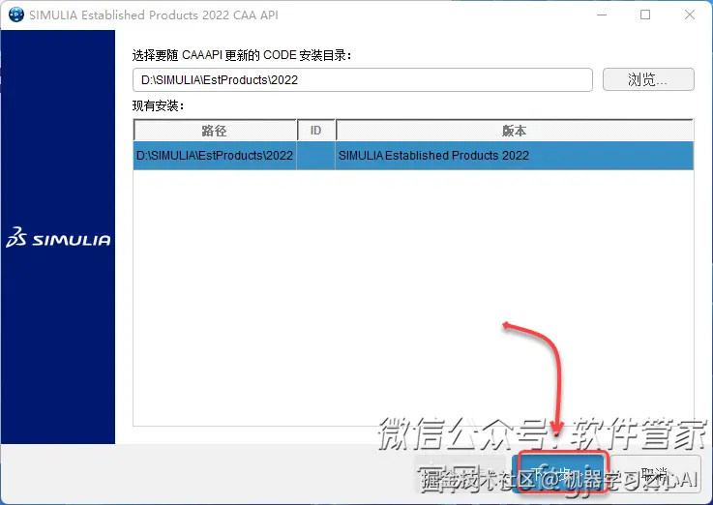713x505 pixels.
Task: Click the 版本 column header
Action: point(515,131)
